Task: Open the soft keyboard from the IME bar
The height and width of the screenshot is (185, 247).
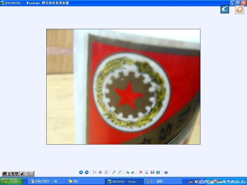Action: click(x=31, y=174)
